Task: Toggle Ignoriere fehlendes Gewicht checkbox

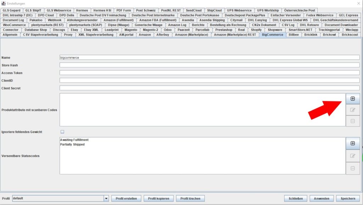Action: pos(62,132)
